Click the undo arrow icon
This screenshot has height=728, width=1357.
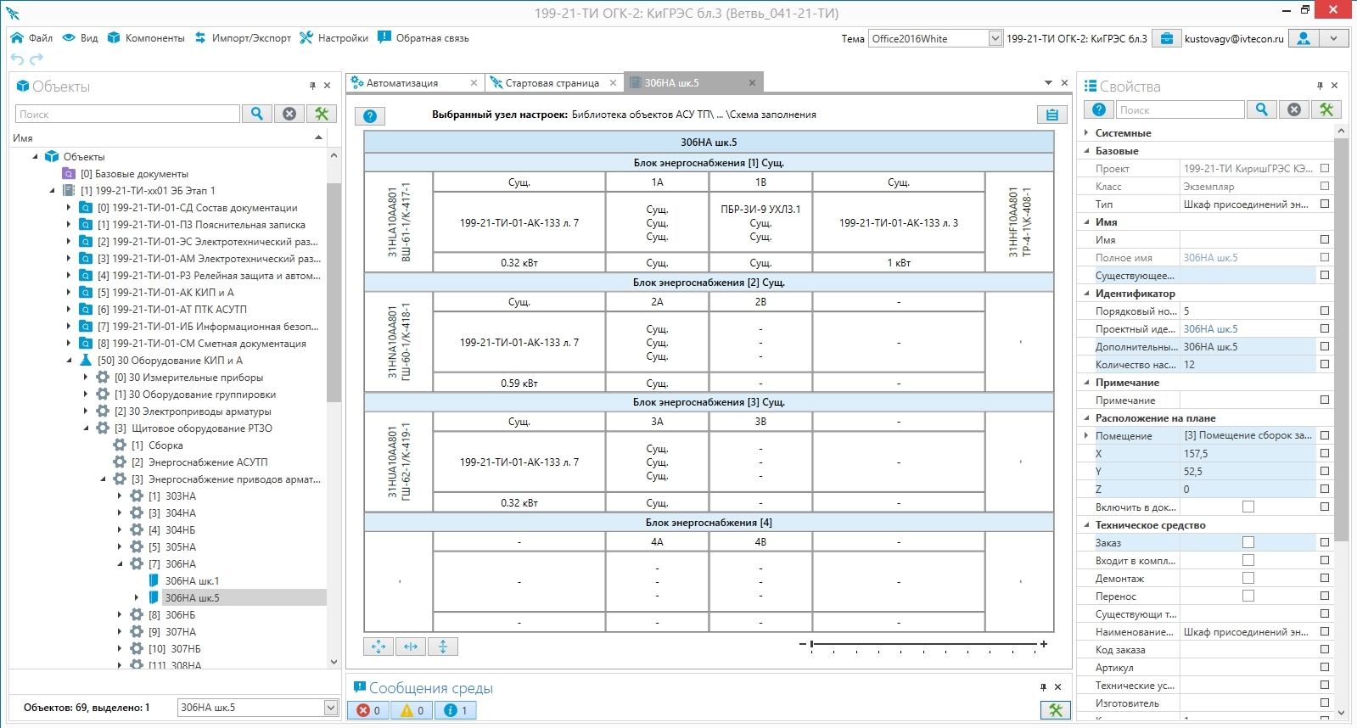click(x=17, y=59)
